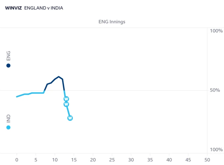Click the bottom 100% axis label
The width and height of the screenshot is (224, 165).
click(216, 150)
